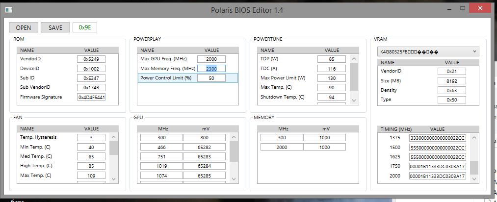Click the 1750 MHz timing value field
The width and height of the screenshot is (497, 202).
(x=437, y=167)
